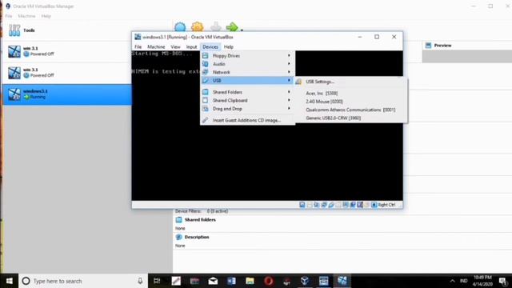This screenshot has height=288, width=512.
Task: Minimize the windows3.1 VM window
Action: [x=360, y=37]
